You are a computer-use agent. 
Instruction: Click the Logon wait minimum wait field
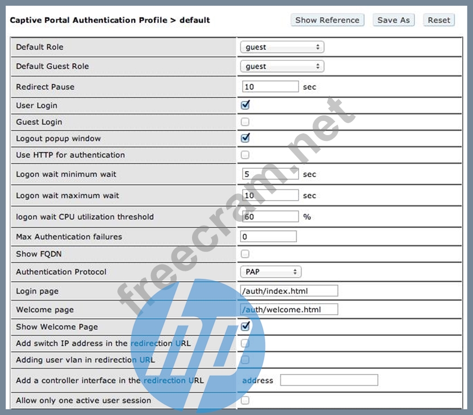pos(270,174)
